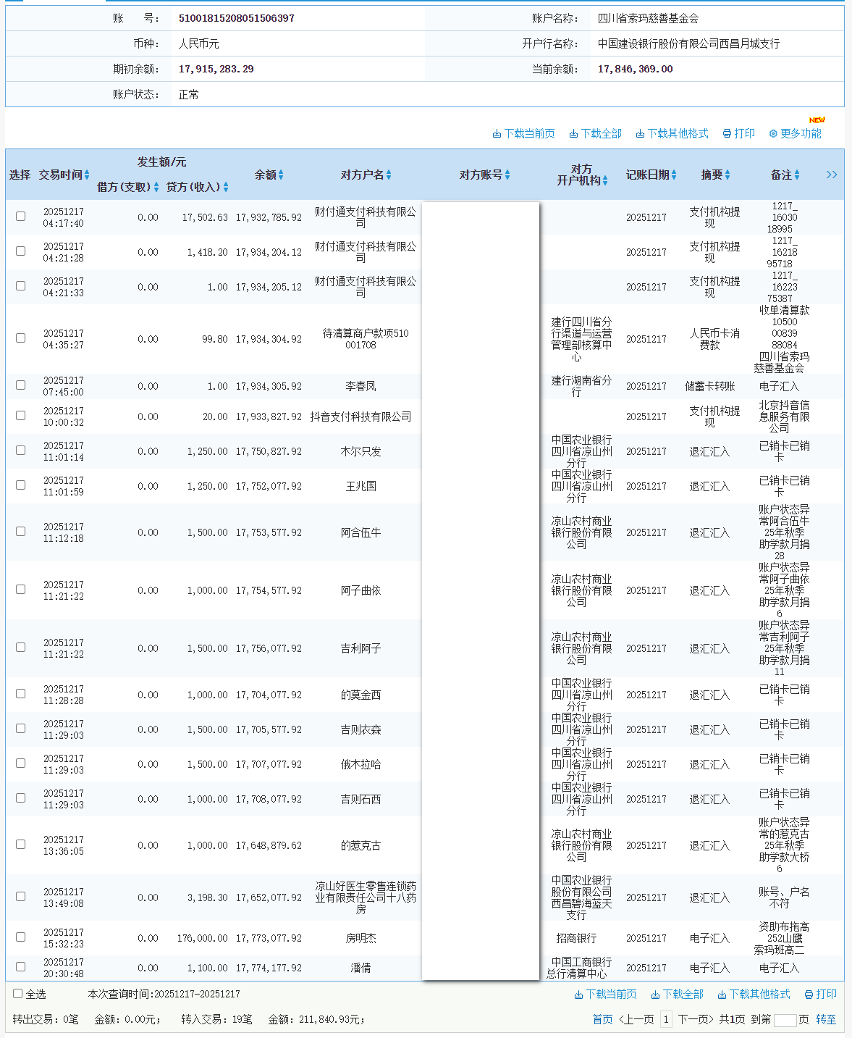Sort by counterparty name (对方户名)
852x1038 pixels.
tap(389, 175)
